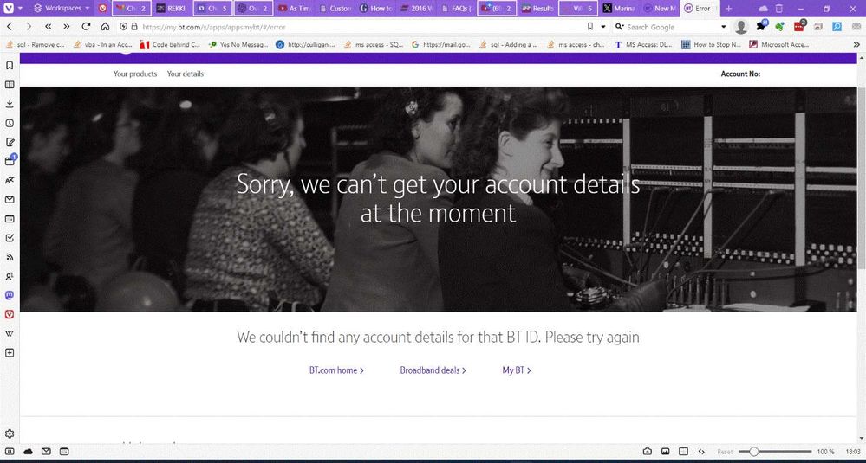
Task: Click the 'BT.com home' link
Action: tap(336, 370)
